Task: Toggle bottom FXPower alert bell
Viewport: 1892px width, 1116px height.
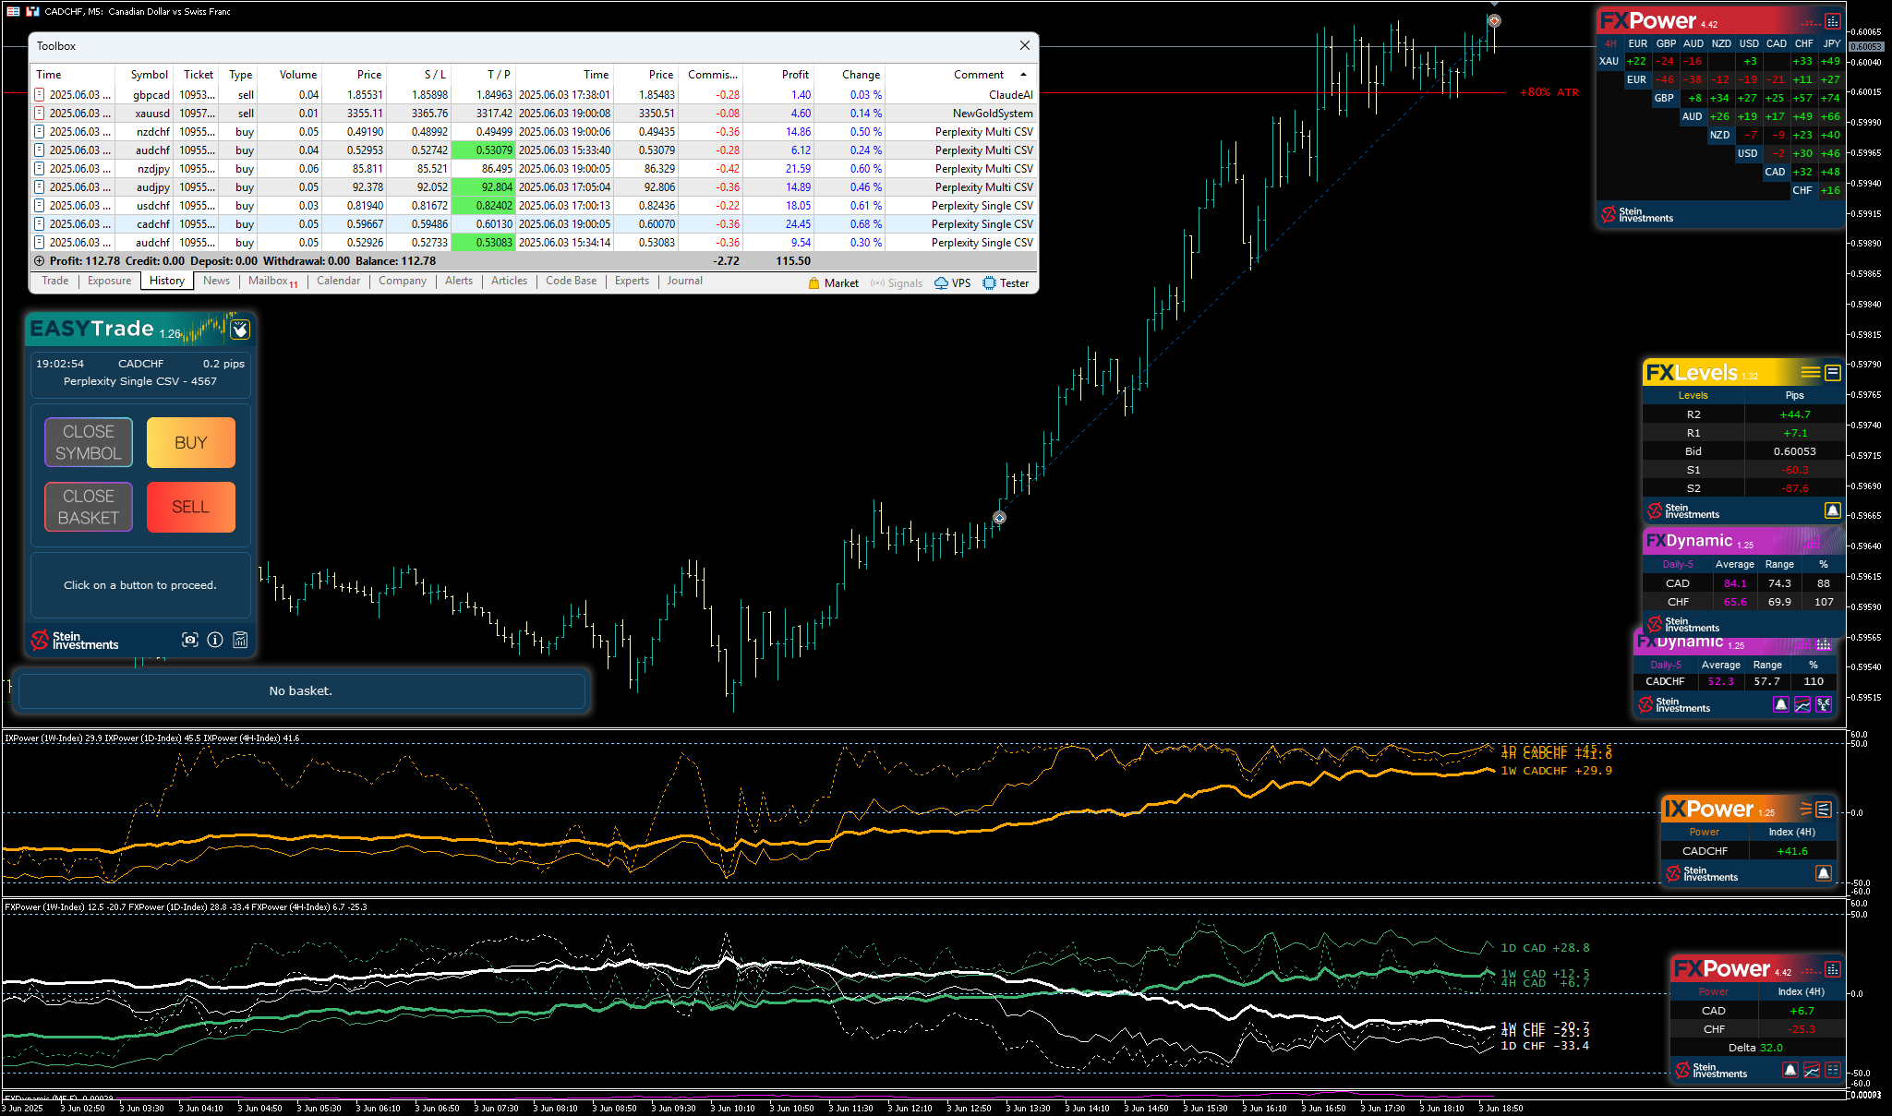Action: tap(1790, 1070)
